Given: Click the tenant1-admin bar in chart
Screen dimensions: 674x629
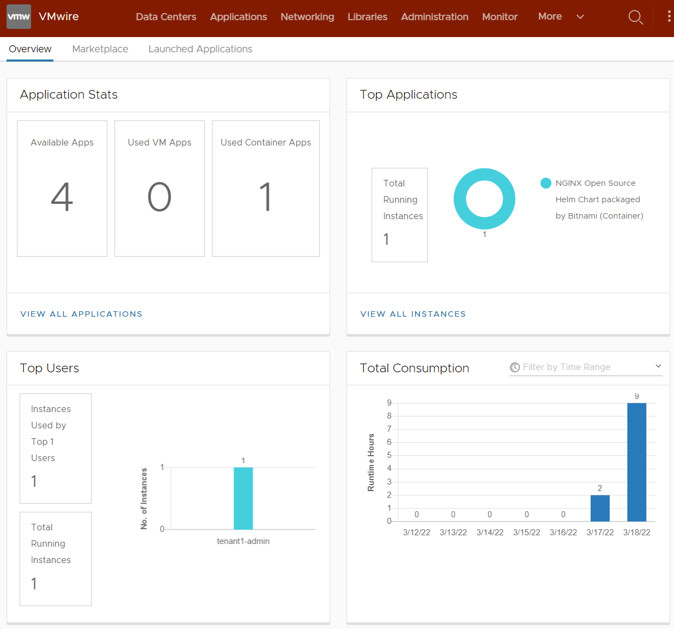Looking at the screenshot, I should (x=243, y=498).
